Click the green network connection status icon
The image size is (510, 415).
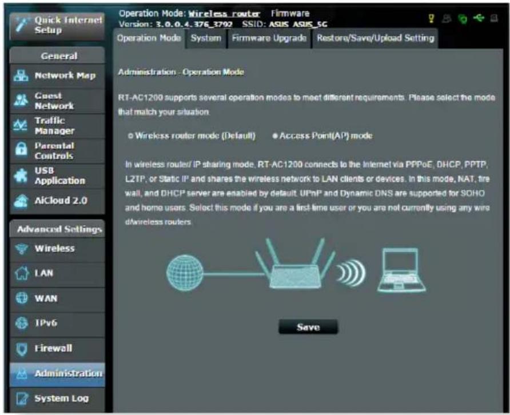pos(462,19)
